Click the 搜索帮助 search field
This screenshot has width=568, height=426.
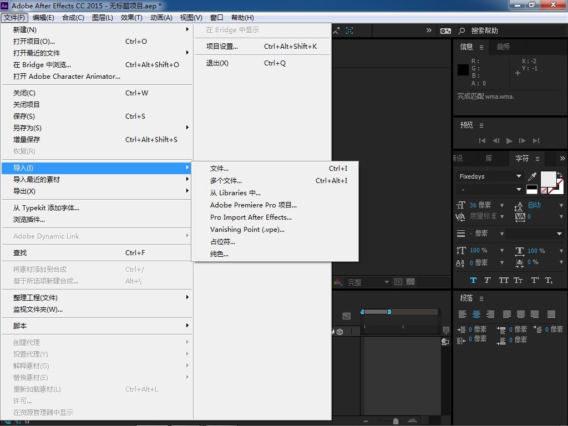click(x=516, y=31)
